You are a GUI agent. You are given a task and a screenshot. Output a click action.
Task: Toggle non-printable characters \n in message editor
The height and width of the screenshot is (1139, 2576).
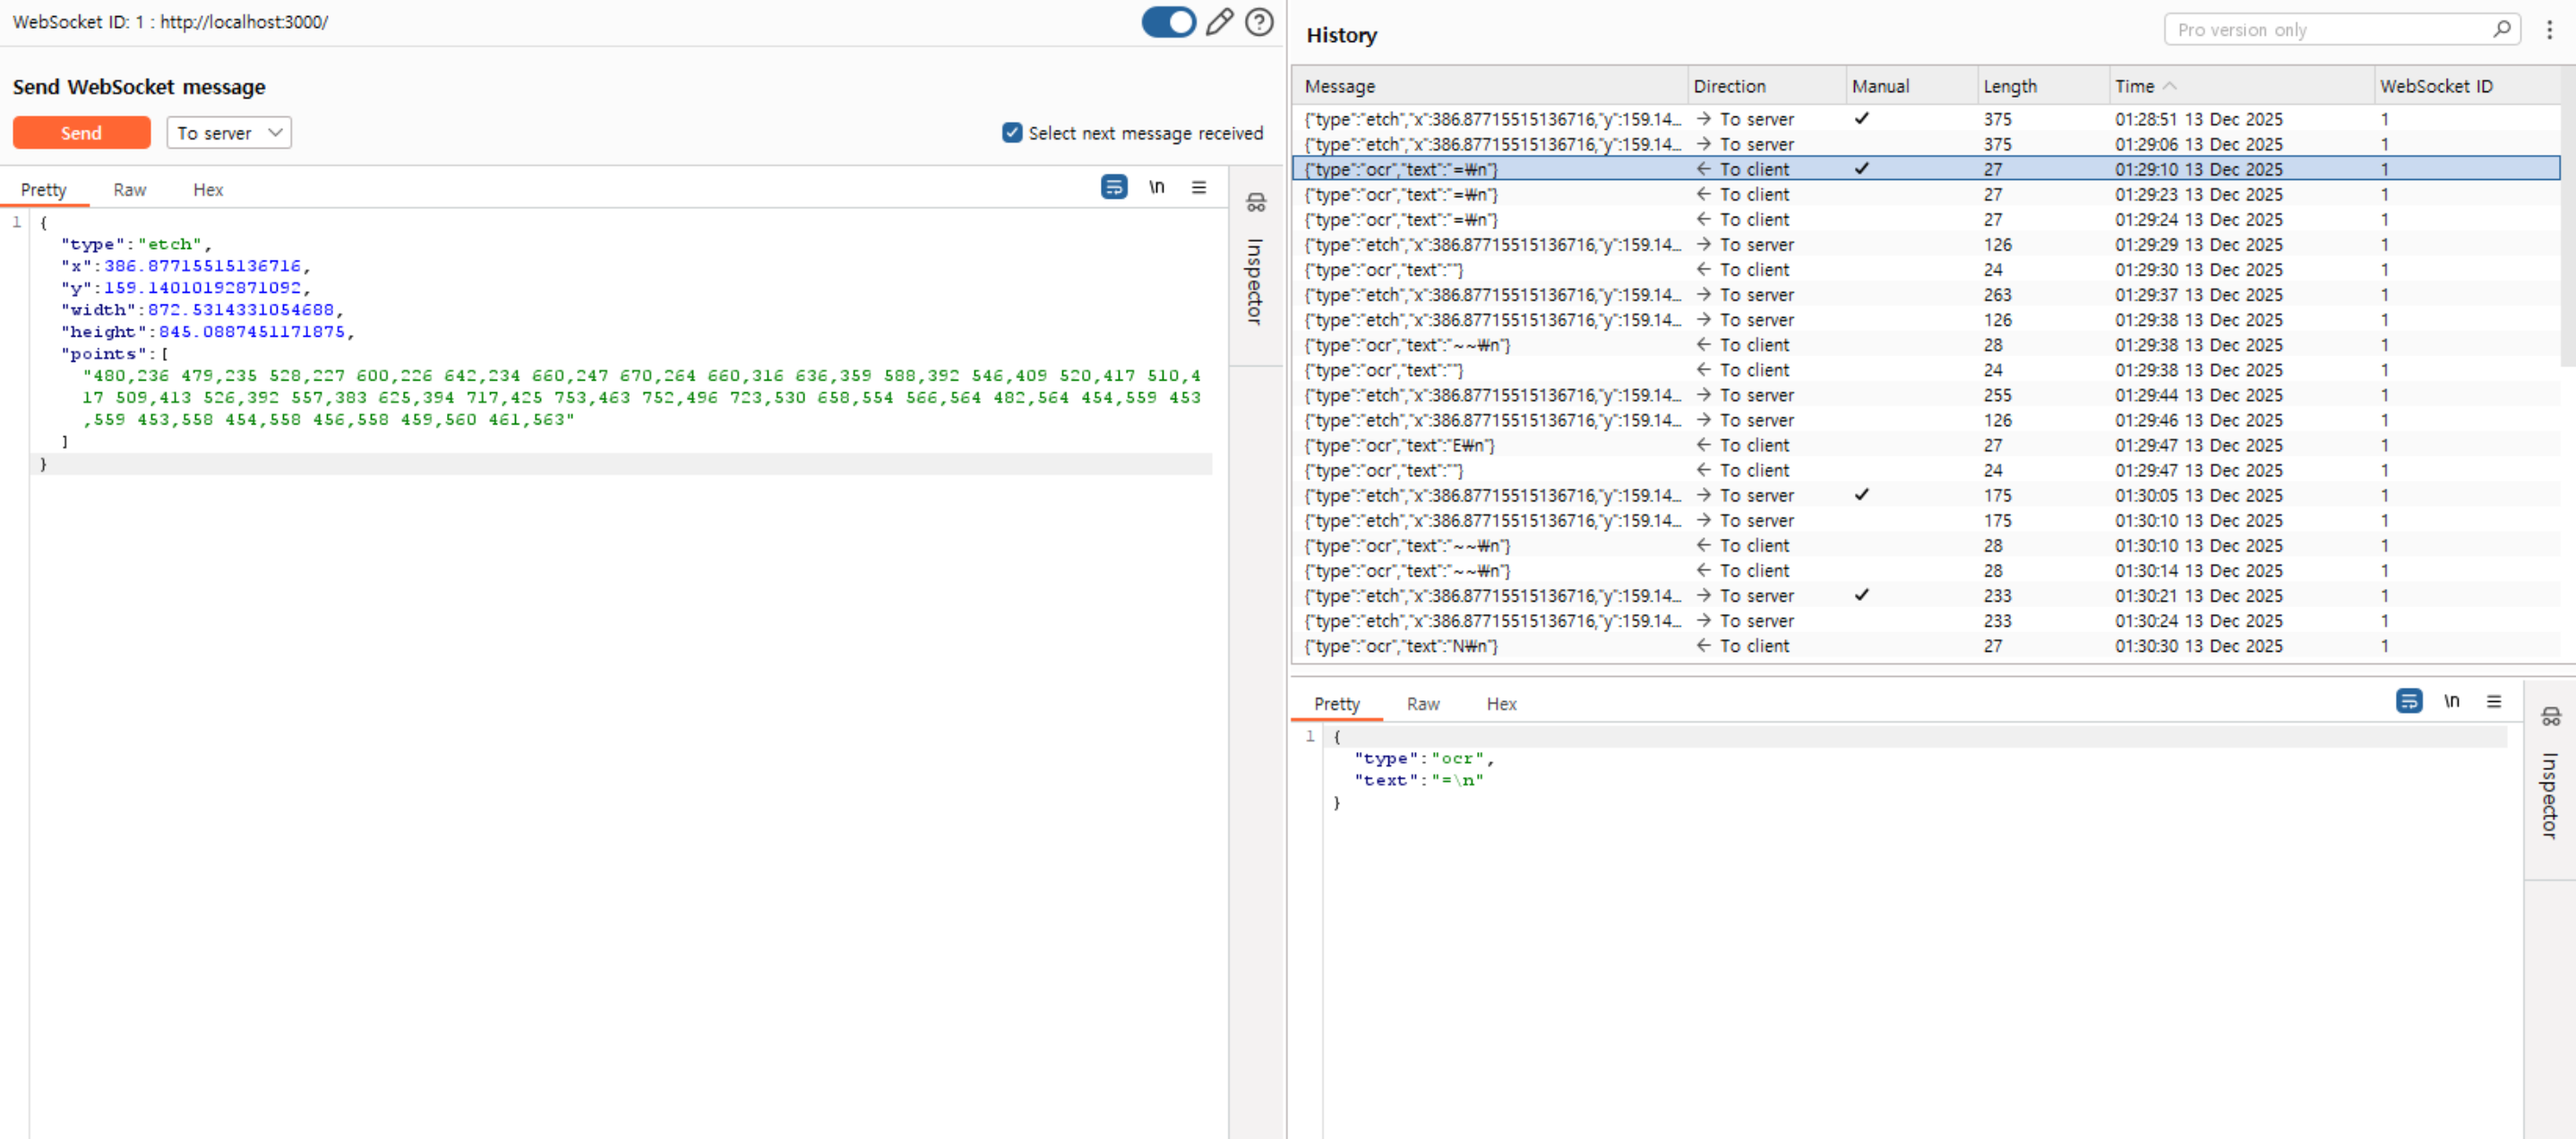coord(1156,187)
